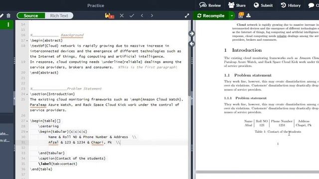Click the \label{tab:contact} line
Viewport: 319px width, 179px height.
coord(58,164)
